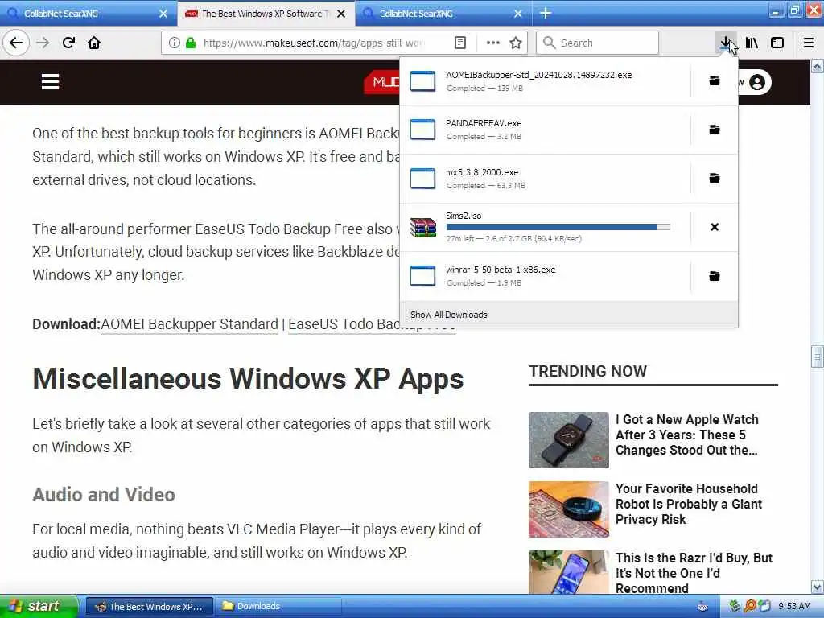Open winrar-5-50-beta-1-x86.exe download entry
The width and height of the screenshot is (824, 618).
[545, 276]
